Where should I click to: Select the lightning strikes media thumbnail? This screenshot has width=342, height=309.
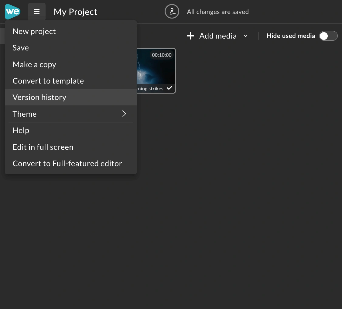[156, 71]
